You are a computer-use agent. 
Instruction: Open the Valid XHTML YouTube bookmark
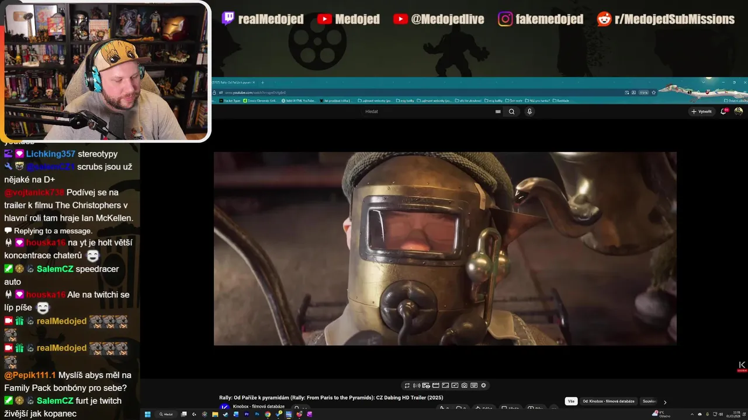tap(299, 101)
